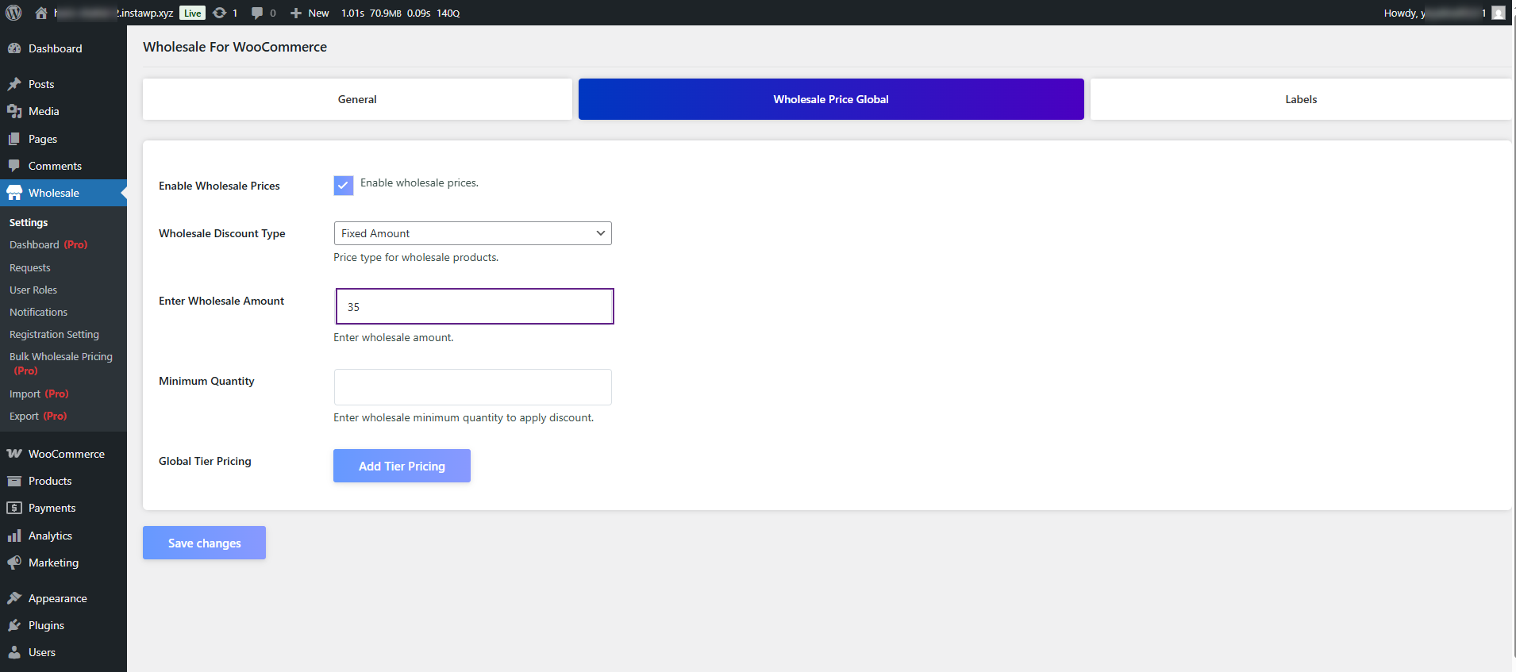Click the Posts pushpin icon
Image resolution: width=1516 pixels, height=672 pixels.
click(x=14, y=84)
